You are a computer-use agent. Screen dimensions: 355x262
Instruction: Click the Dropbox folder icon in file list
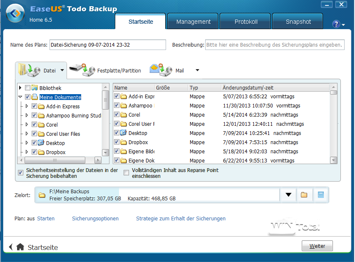(x=124, y=142)
